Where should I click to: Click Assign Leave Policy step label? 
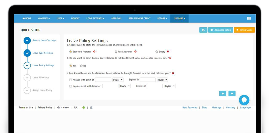coord(42,90)
